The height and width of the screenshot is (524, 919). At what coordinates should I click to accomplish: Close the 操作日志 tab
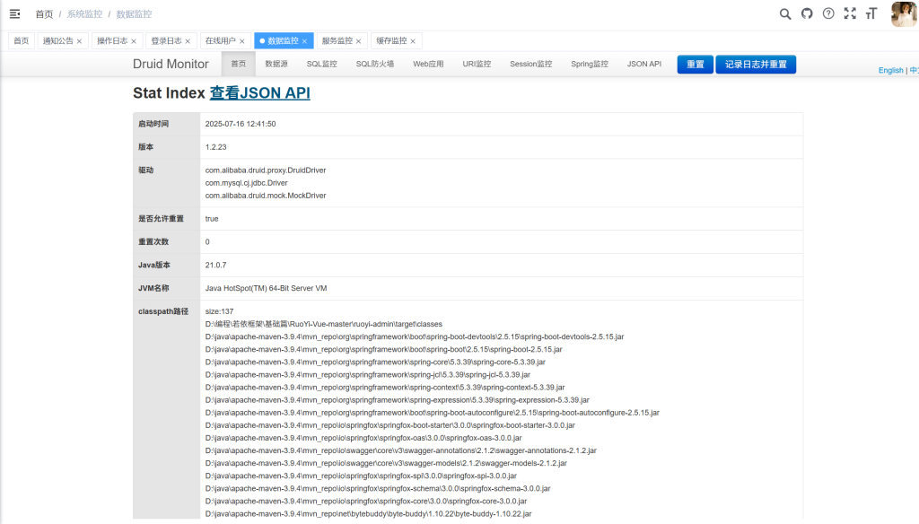click(x=135, y=41)
